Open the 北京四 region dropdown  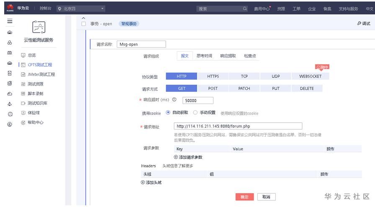(x=81, y=9)
